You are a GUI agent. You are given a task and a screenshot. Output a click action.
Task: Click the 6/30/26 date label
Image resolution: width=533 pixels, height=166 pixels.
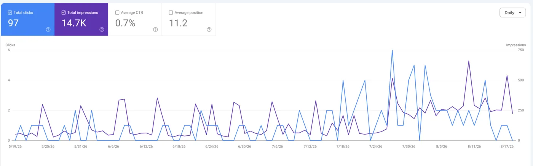click(x=244, y=146)
